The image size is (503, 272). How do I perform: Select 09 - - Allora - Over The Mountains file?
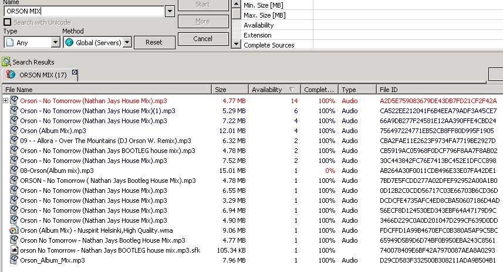(106, 141)
